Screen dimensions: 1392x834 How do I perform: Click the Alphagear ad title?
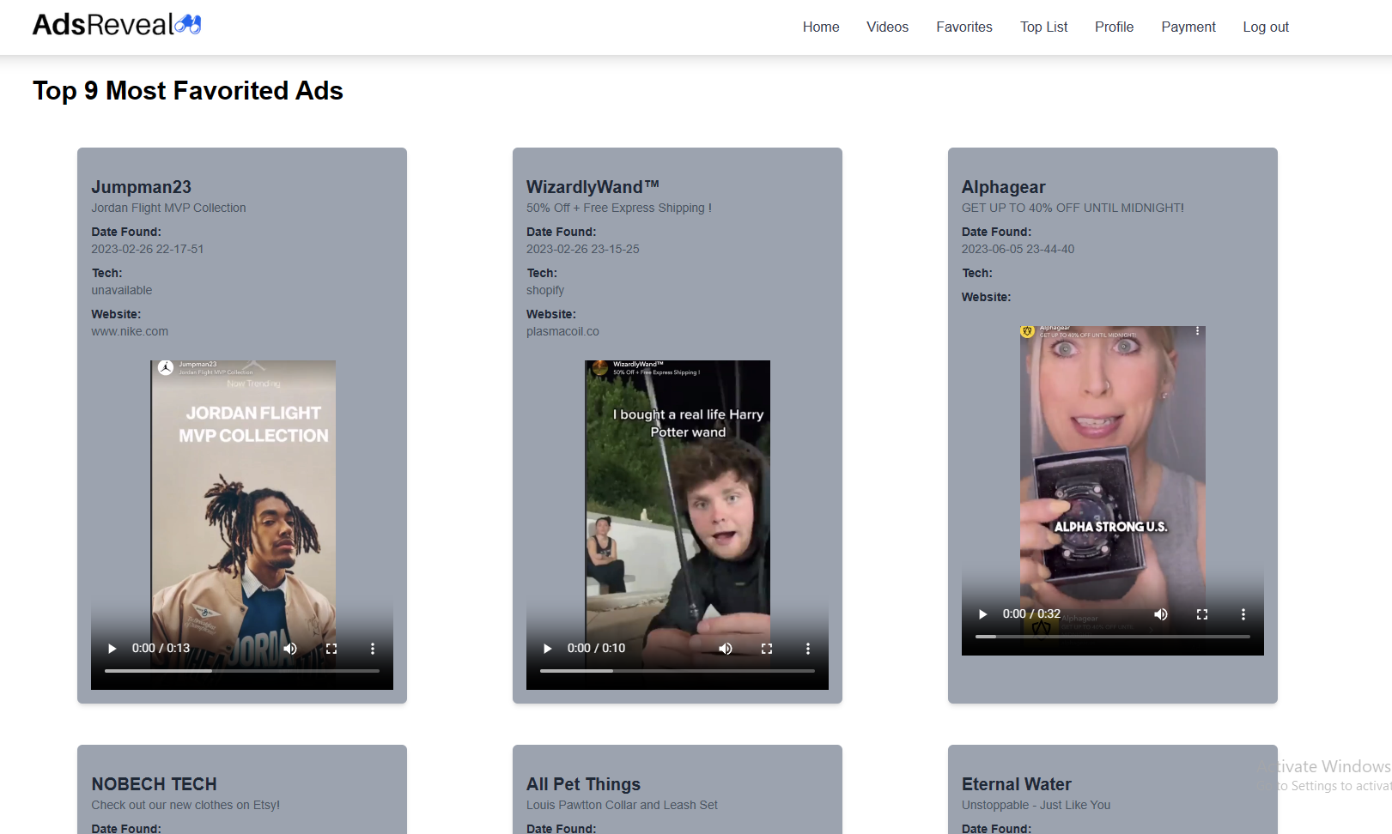(1003, 187)
